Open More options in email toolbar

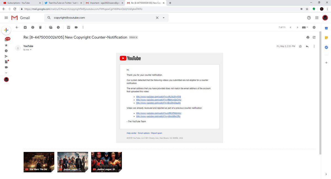tap(83, 27)
